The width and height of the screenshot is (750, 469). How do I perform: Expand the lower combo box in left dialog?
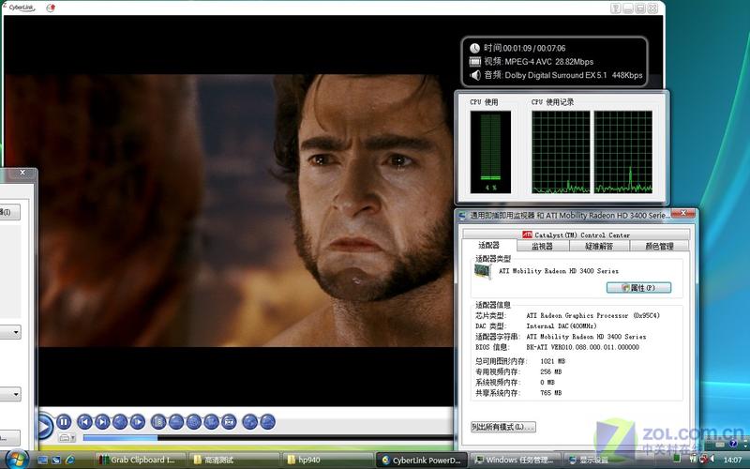coord(16,394)
